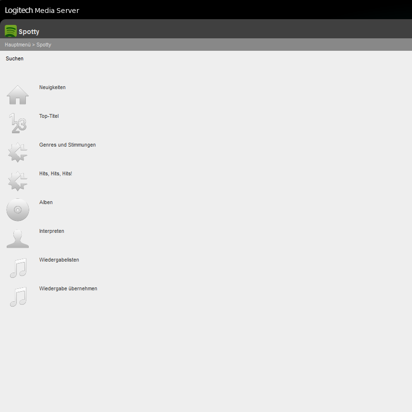Open the Neuigkeiten text link

tap(52, 87)
